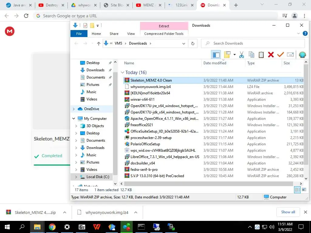Expand Local Disk (C:) tree node
The image size is (311, 233).
(76, 177)
